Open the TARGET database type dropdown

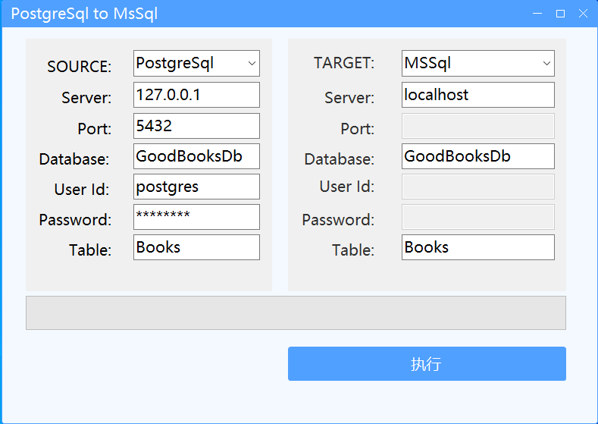pos(477,64)
